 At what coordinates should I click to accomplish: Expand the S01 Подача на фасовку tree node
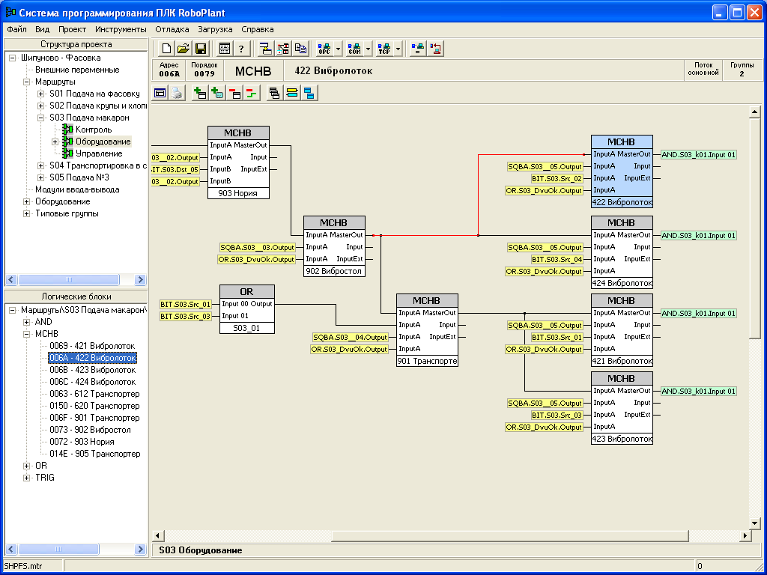coord(40,94)
